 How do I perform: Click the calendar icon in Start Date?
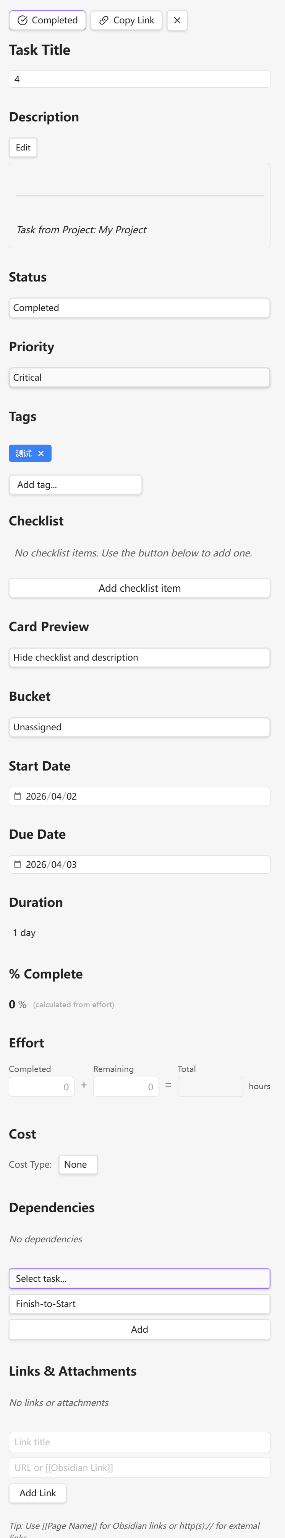coord(18,797)
